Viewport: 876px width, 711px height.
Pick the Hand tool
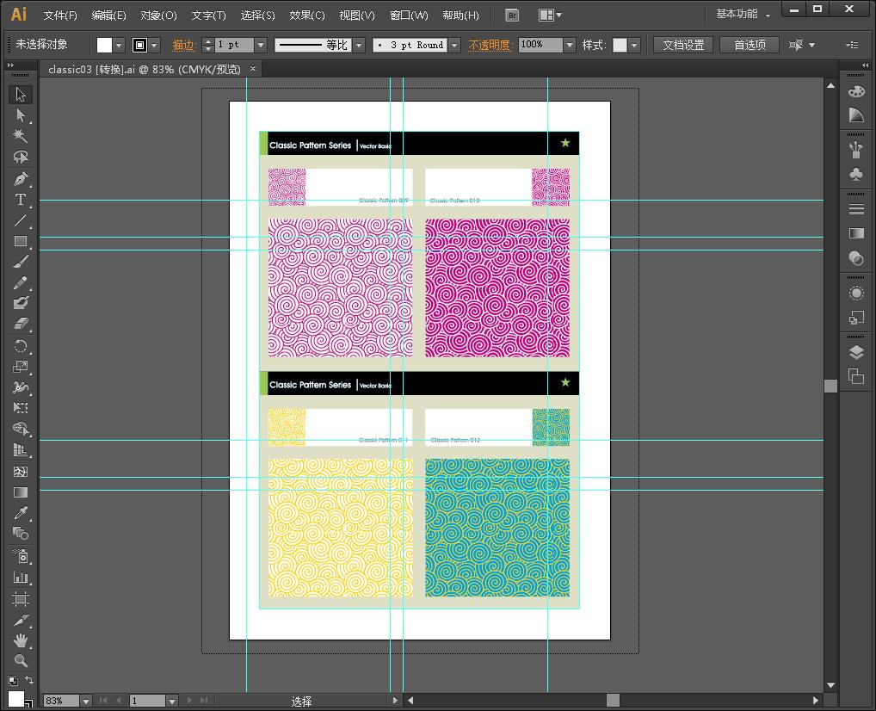click(21, 640)
